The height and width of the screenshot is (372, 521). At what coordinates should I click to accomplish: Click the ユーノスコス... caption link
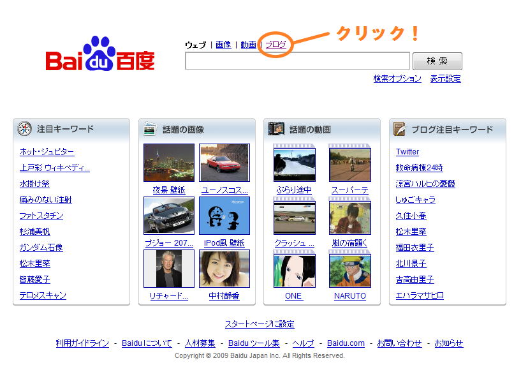(224, 190)
